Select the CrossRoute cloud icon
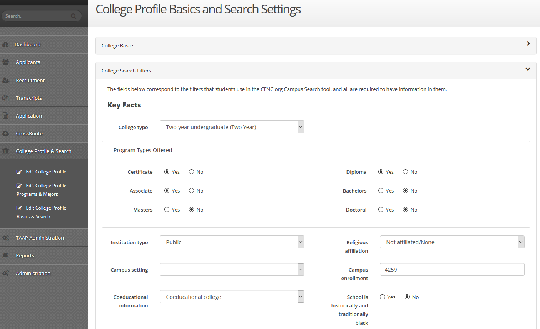540x329 pixels. coord(6,133)
